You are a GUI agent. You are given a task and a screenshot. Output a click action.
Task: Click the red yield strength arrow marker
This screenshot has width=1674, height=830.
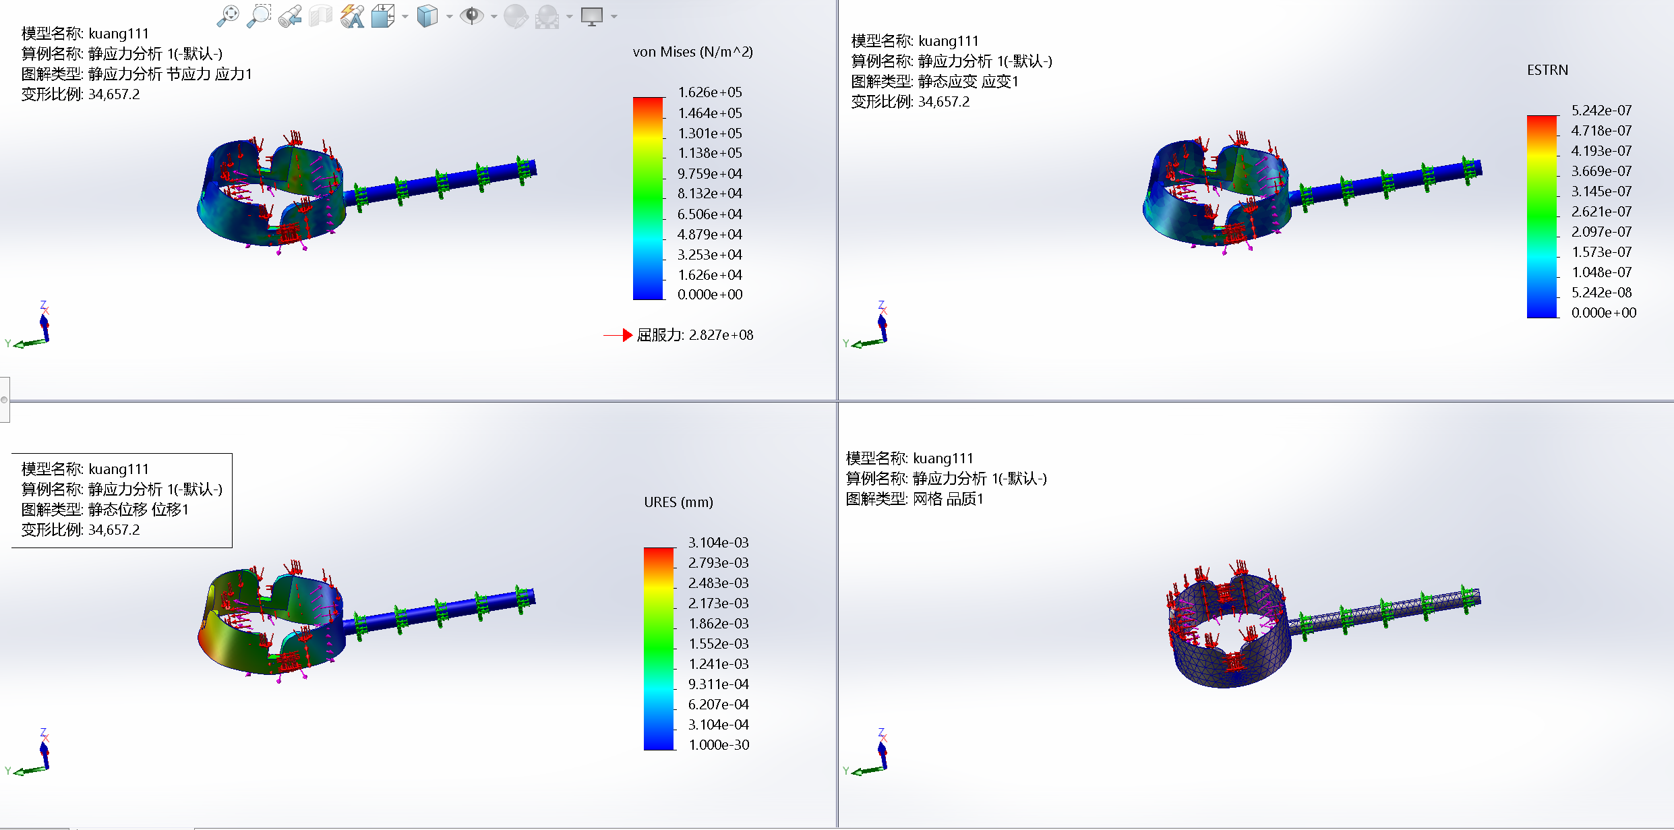tap(618, 335)
